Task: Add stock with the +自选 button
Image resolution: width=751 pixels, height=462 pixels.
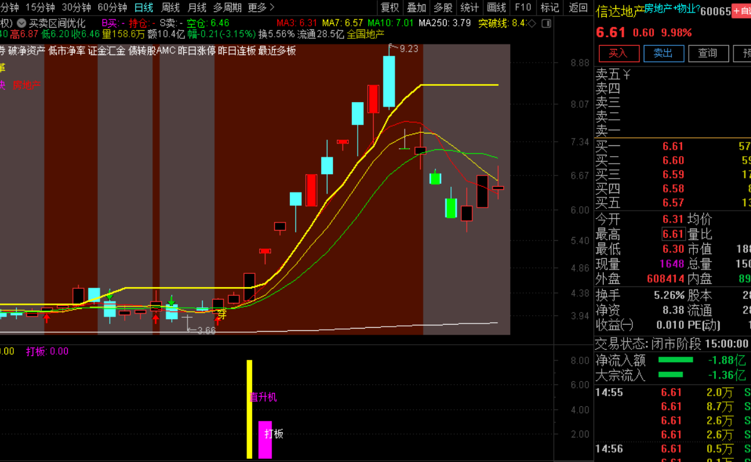Action: tap(741, 11)
